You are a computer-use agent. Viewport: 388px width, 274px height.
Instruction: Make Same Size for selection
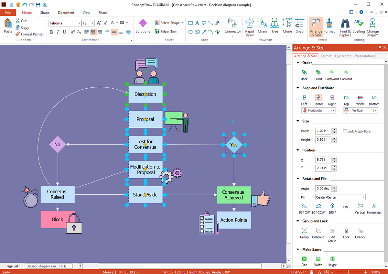304,261
